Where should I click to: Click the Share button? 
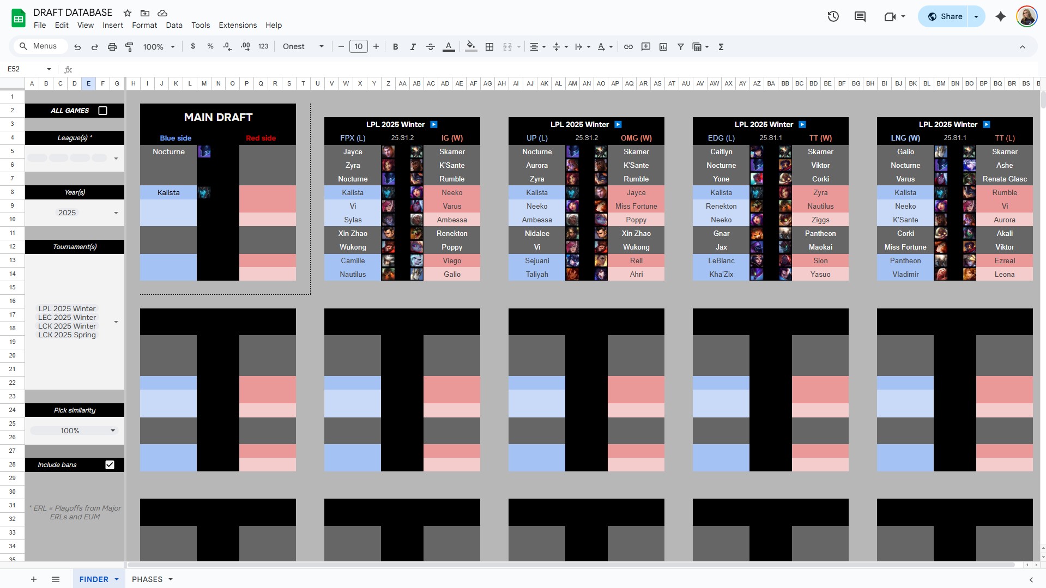[945, 16]
